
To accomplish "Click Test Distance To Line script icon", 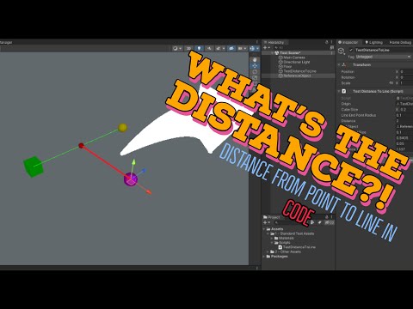I will click(x=344, y=91).
